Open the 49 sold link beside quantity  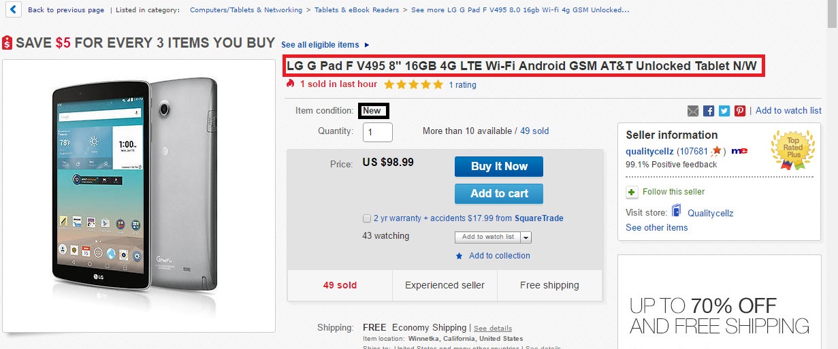click(534, 131)
